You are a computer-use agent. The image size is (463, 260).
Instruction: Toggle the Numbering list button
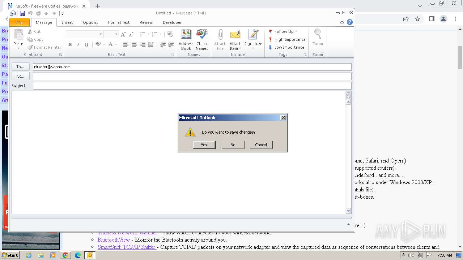(155, 34)
